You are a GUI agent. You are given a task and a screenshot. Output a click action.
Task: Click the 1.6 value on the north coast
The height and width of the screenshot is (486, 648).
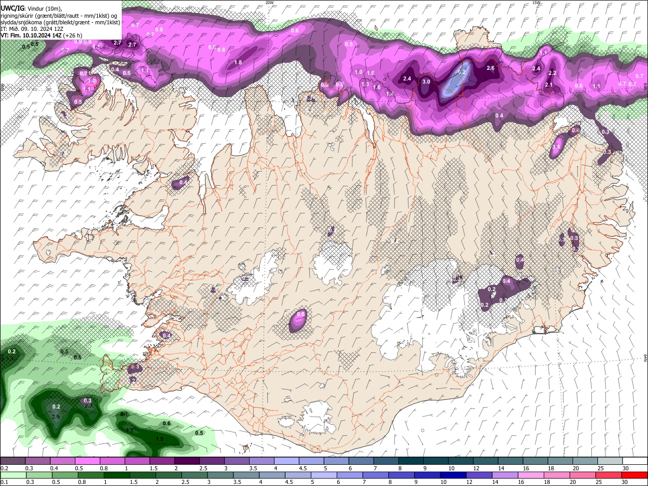click(x=377, y=87)
